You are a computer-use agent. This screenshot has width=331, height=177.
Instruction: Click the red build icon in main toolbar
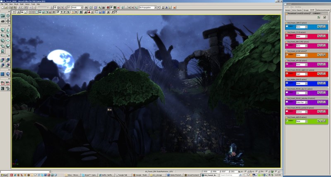(x=108, y=7)
